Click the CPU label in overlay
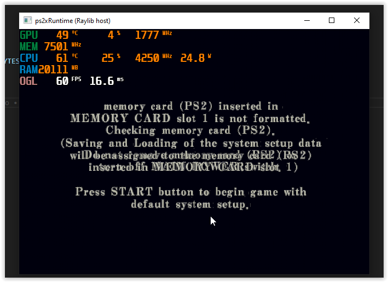The height and width of the screenshot is (282, 388). [28, 58]
